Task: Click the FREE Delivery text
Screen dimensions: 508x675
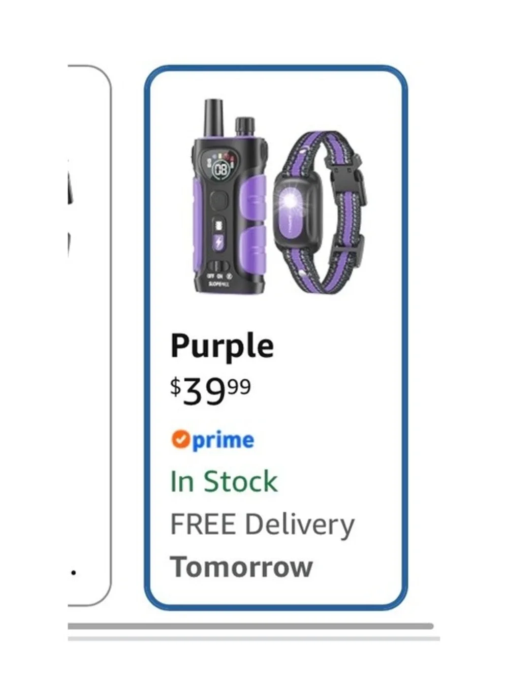Action: point(262,525)
